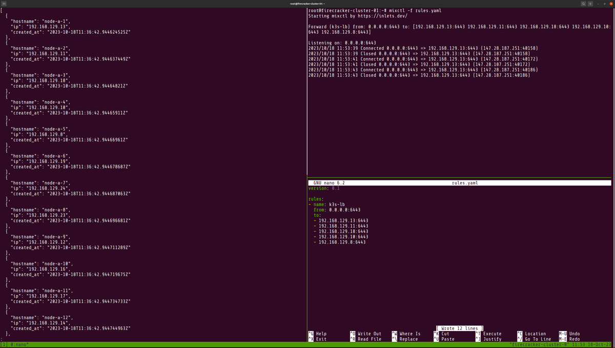Viewport: 615px width, 348px height.
Task: Minimize the terminal window
Action: (x=598, y=4)
